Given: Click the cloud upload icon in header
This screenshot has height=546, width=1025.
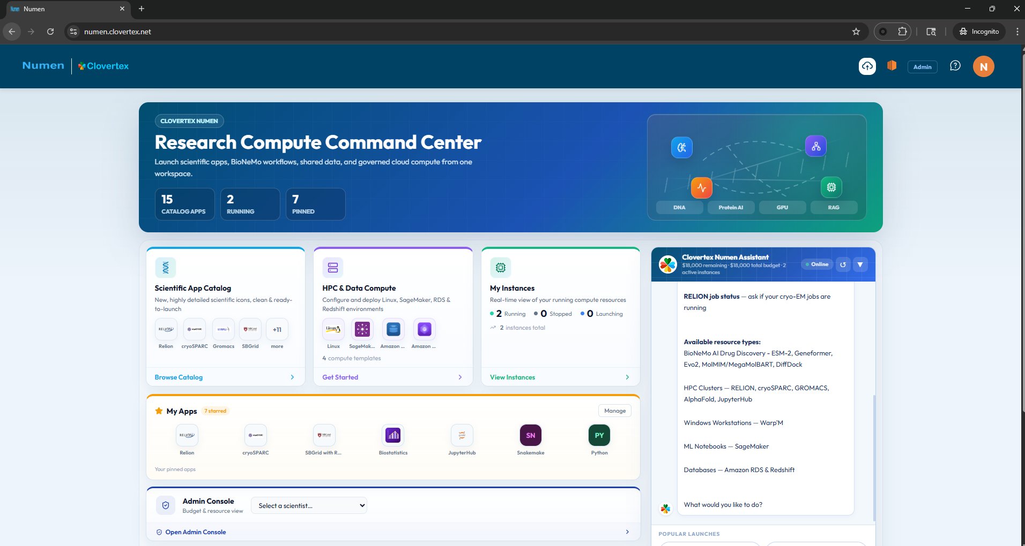Looking at the screenshot, I should [x=867, y=66].
